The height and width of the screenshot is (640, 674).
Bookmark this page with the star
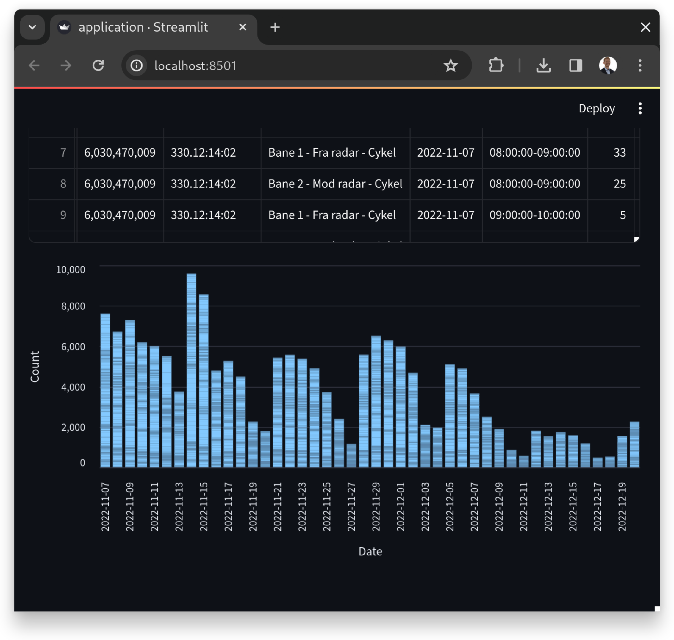coord(451,65)
